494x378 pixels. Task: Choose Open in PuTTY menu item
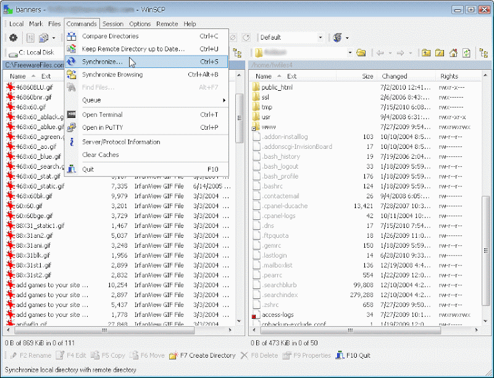coord(146,128)
